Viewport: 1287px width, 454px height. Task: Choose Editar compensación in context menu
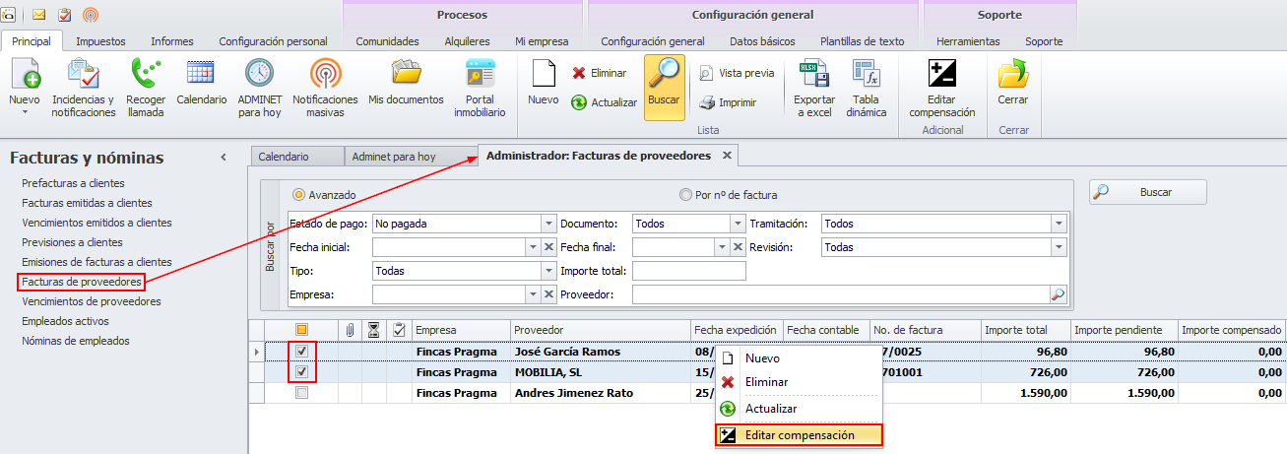point(800,434)
